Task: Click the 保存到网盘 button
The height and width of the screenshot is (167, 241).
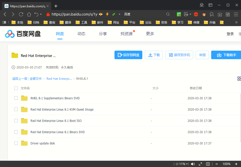Action: (x=128, y=55)
